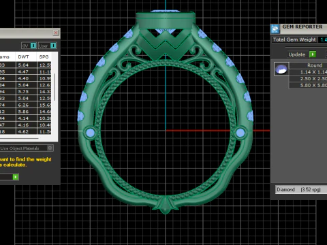Click the Gem Reporter panel icon

pos(275,29)
